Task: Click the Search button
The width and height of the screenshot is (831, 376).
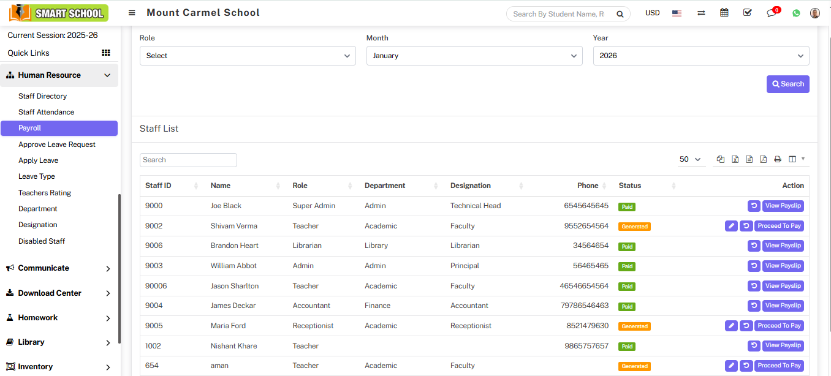Action: click(x=787, y=84)
